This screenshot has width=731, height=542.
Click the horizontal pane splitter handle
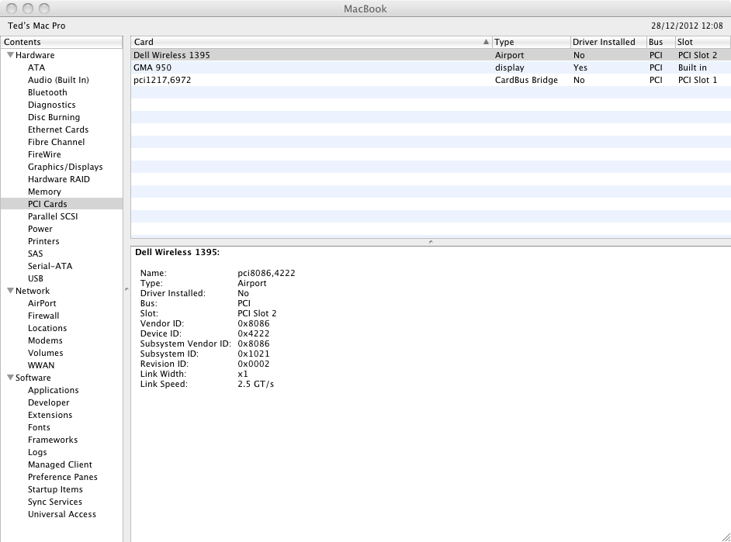point(431,242)
